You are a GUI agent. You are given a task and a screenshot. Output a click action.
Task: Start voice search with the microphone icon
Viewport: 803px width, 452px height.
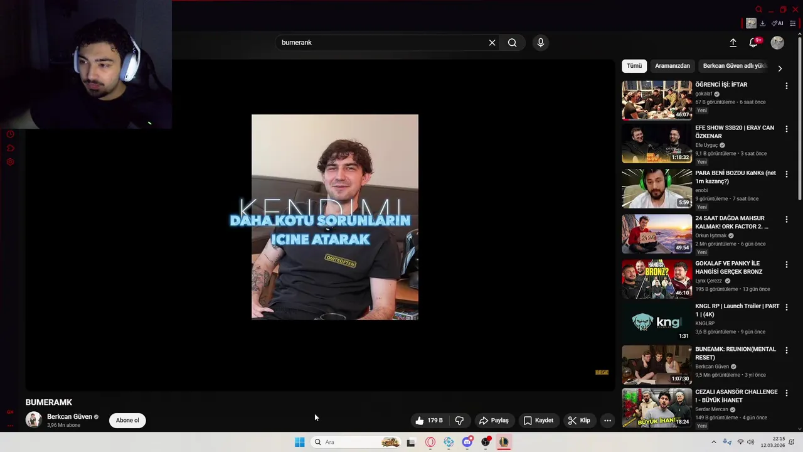tap(541, 43)
